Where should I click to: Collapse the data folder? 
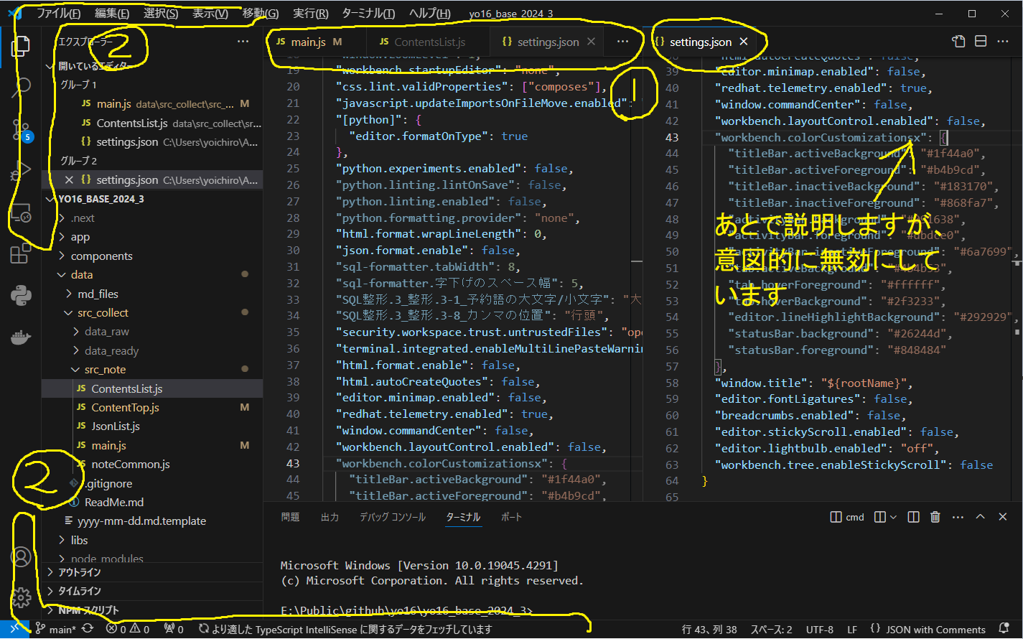(152, 275)
